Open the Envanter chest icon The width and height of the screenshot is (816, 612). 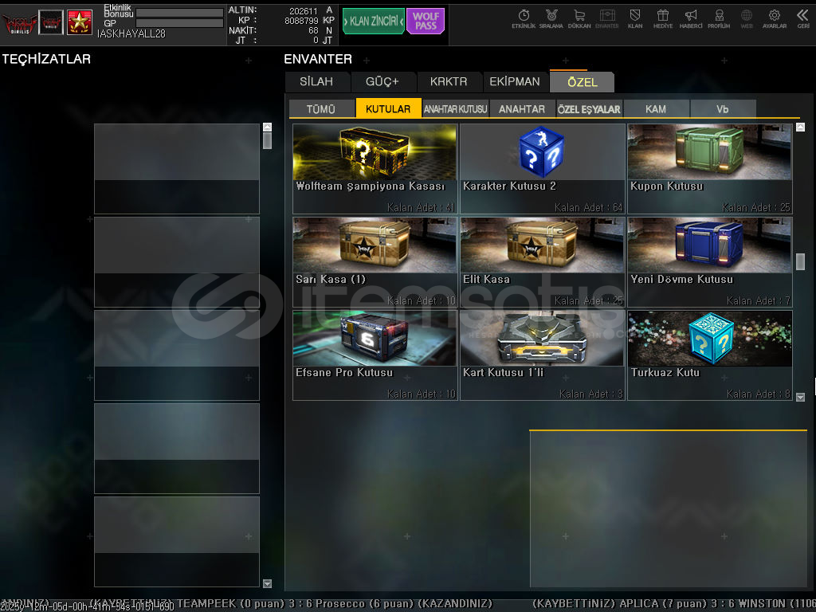606,19
